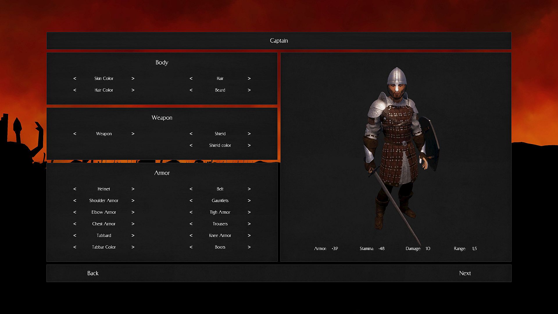
Task: Click previous arrow for Hair Color
Action: [75, 90]
